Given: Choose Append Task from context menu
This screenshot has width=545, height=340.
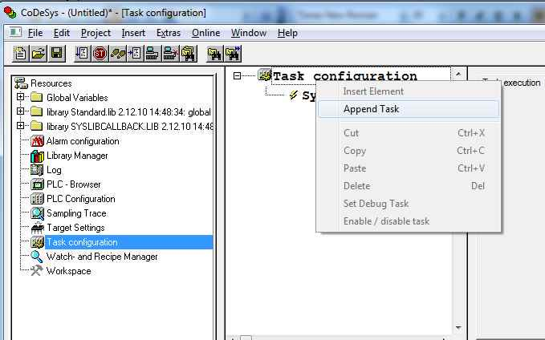Looking at the screenshot, I should point(409,109).
